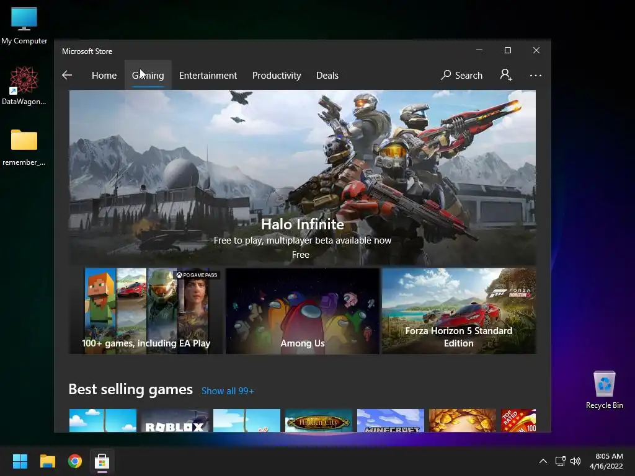The height and width of the screenshot is (476, 635).
Task: Go back with the Store back arrow
Action: coord(67,75)
